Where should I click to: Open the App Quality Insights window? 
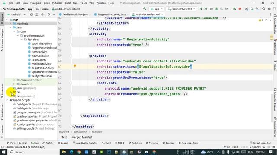click(85, 143)
